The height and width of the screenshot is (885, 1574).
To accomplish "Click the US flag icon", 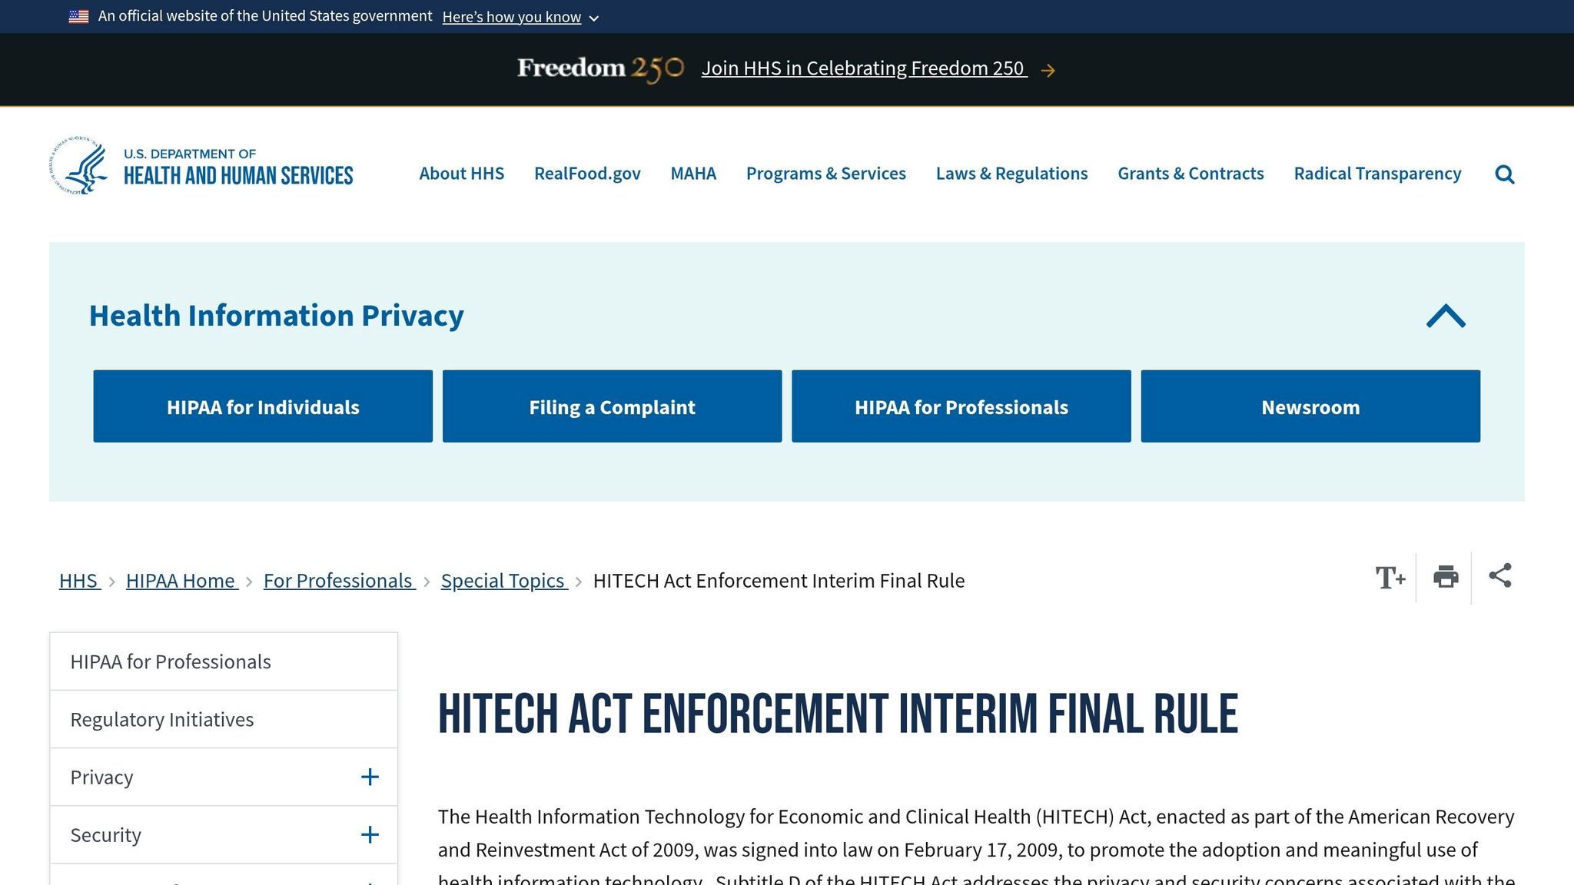I will click(x=78, y=16).
